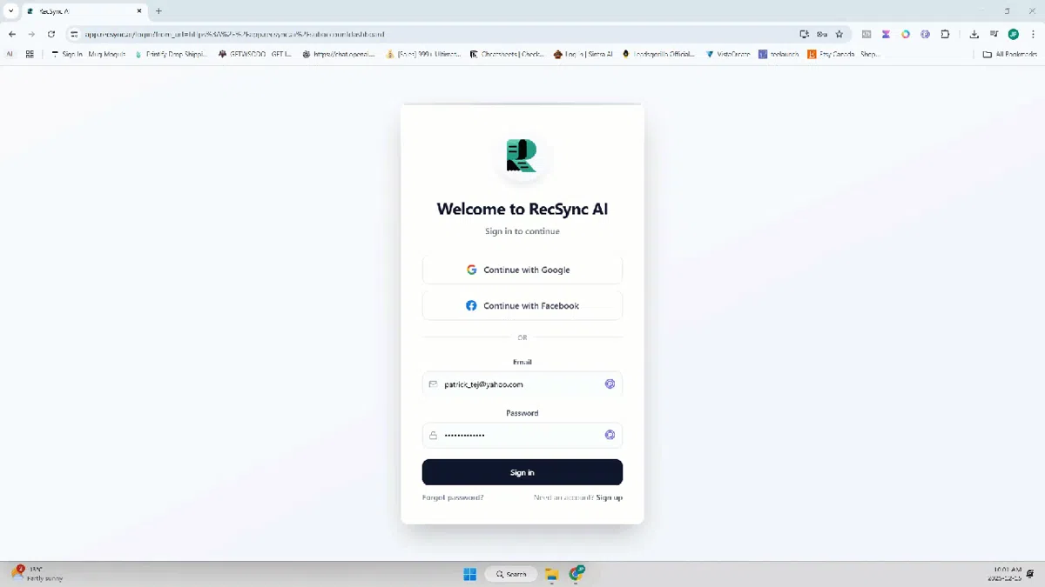Open the 999+ Ultimate bookmark

click(x=423, y=54)
